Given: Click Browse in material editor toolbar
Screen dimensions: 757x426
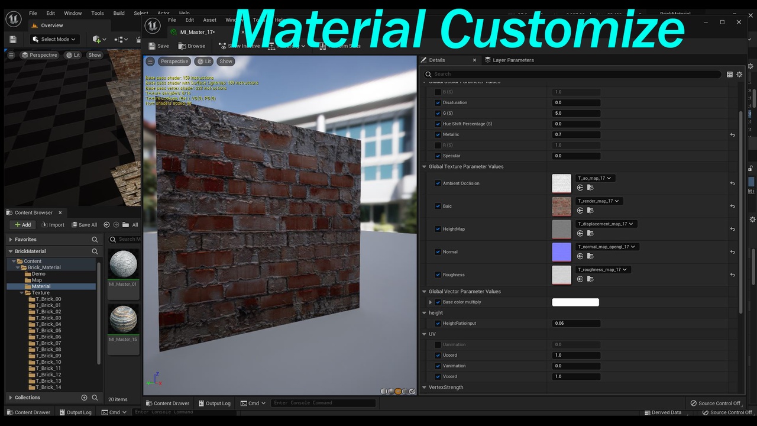Looking at the screenshot, I should click(192, 46).
